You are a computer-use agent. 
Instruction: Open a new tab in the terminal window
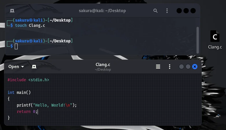[12, 11]
